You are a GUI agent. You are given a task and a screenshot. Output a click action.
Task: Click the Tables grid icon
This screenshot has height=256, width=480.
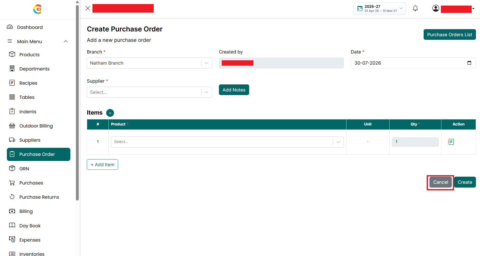(x=12, y=97)
